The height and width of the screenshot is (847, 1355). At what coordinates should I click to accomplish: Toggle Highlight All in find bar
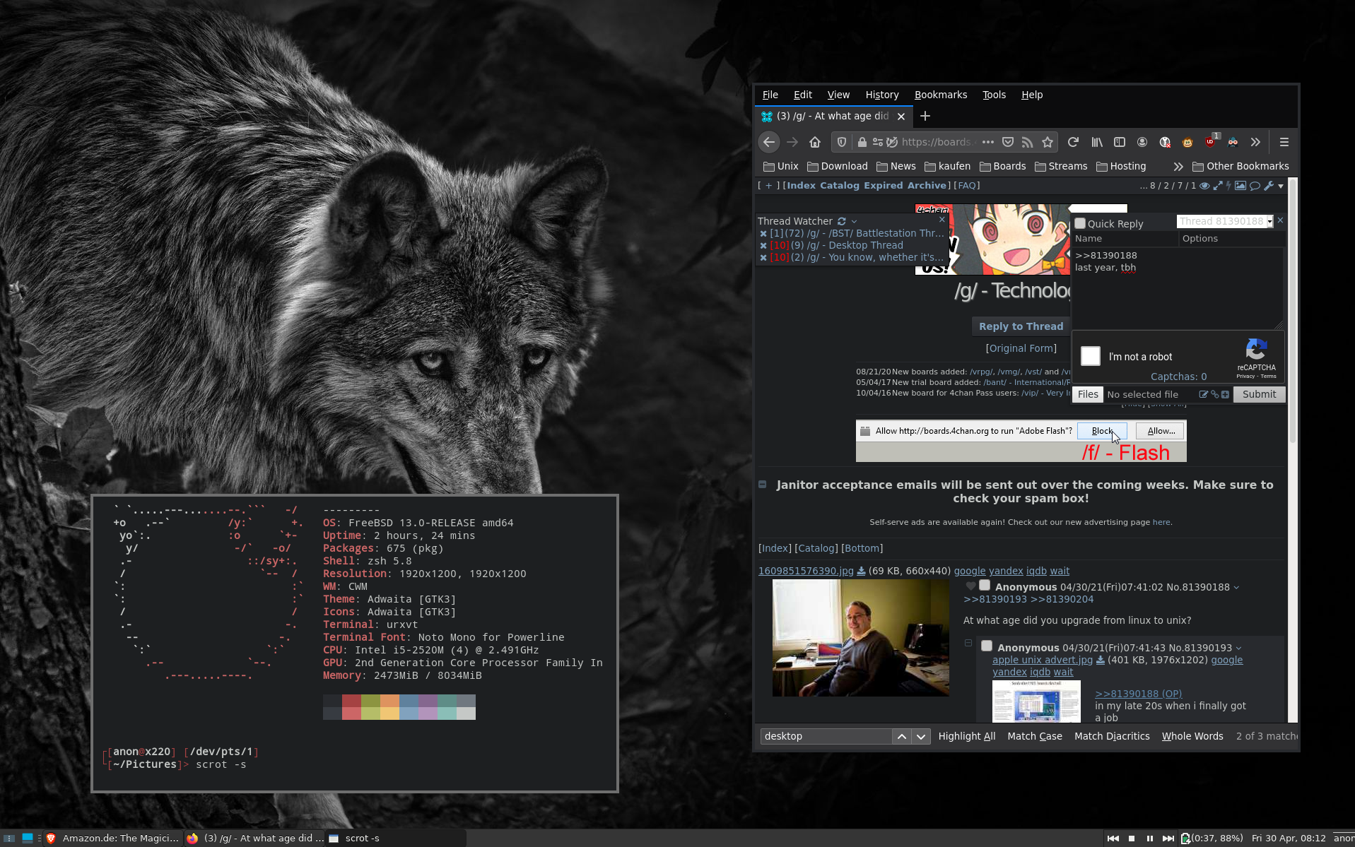966,736
